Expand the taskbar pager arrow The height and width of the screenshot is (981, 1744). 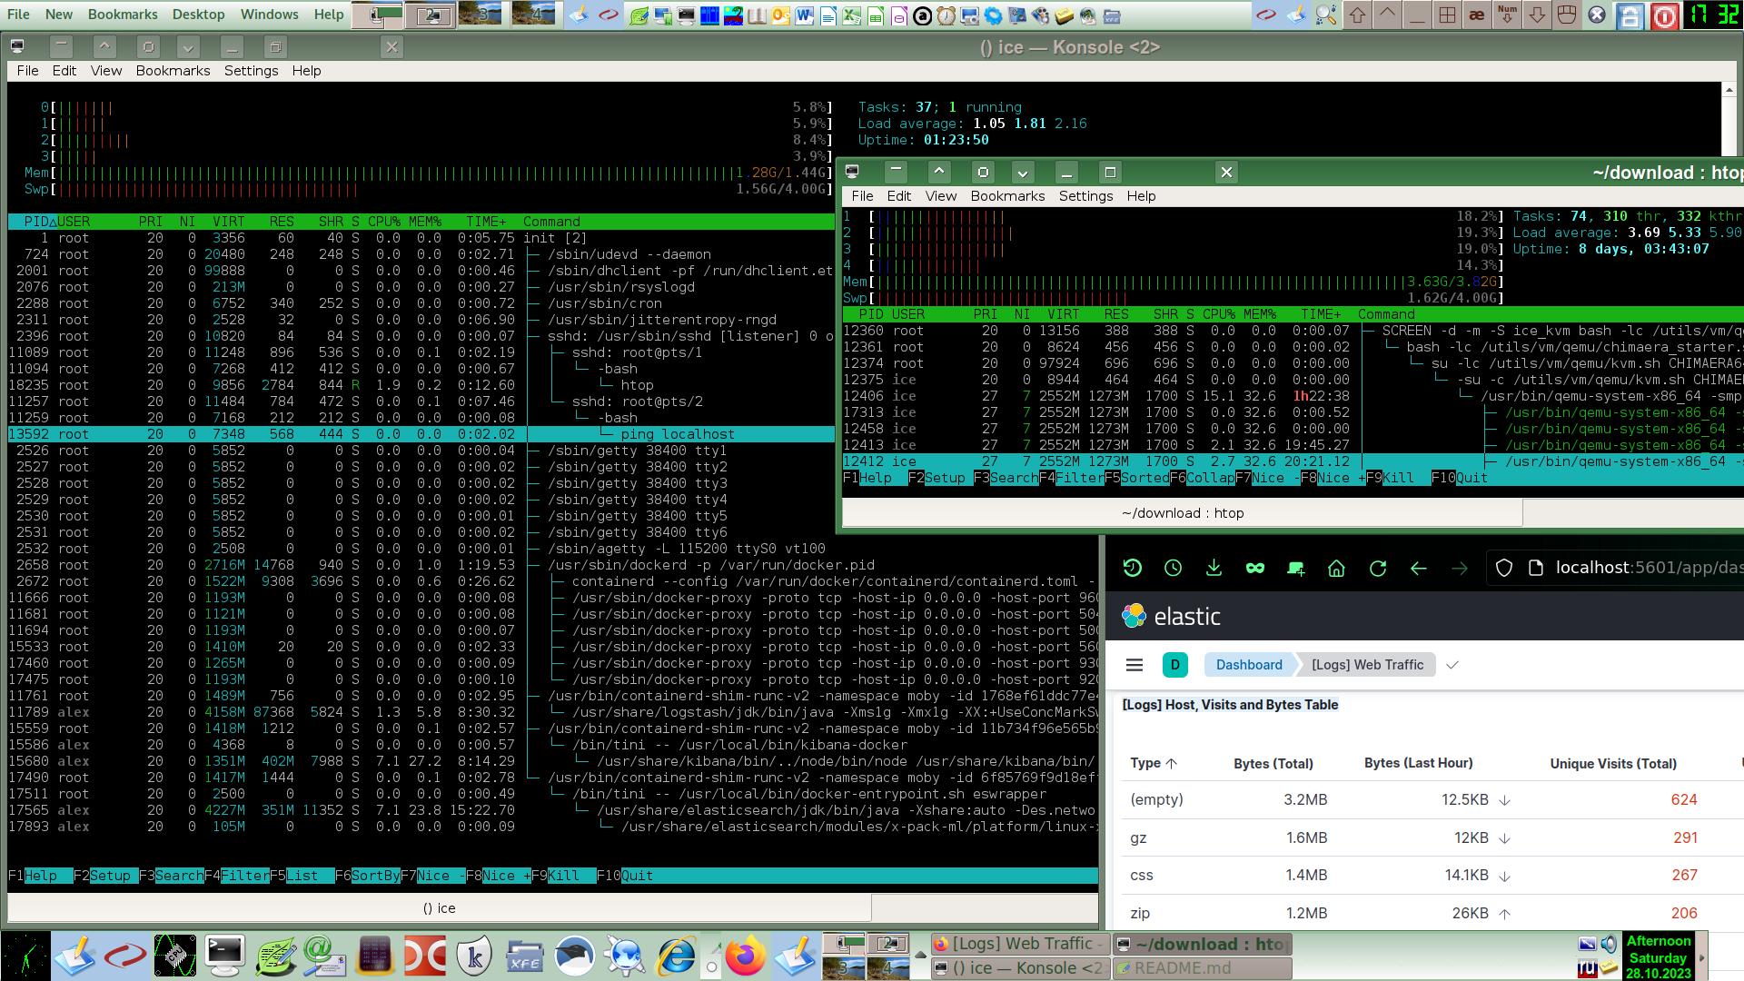[x=920, y=956]
